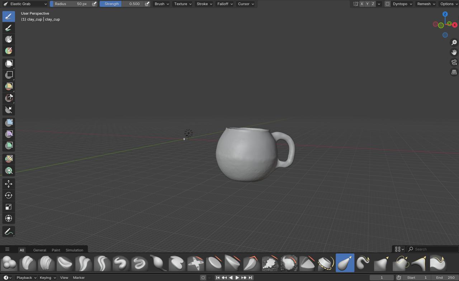Switch to the Paint brushes tab

tap(56, 250)
